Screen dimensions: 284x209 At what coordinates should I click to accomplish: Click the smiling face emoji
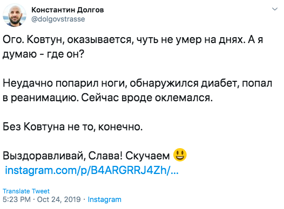pos(180,155)
